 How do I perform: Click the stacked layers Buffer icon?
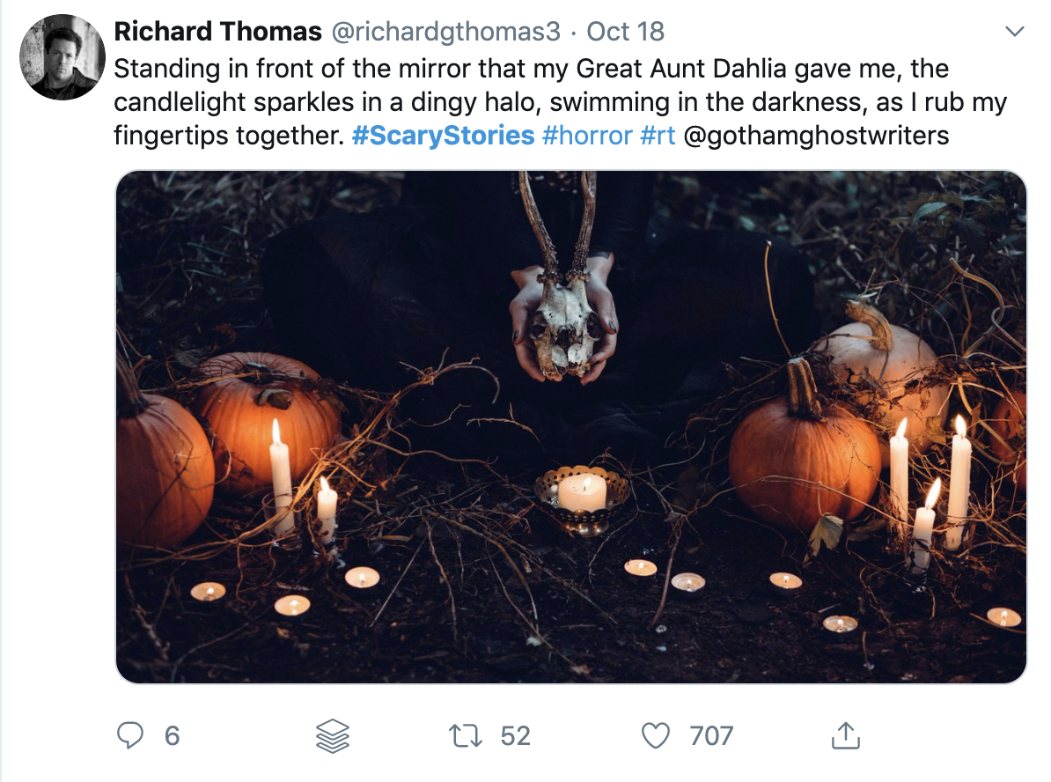pos(333,736)
